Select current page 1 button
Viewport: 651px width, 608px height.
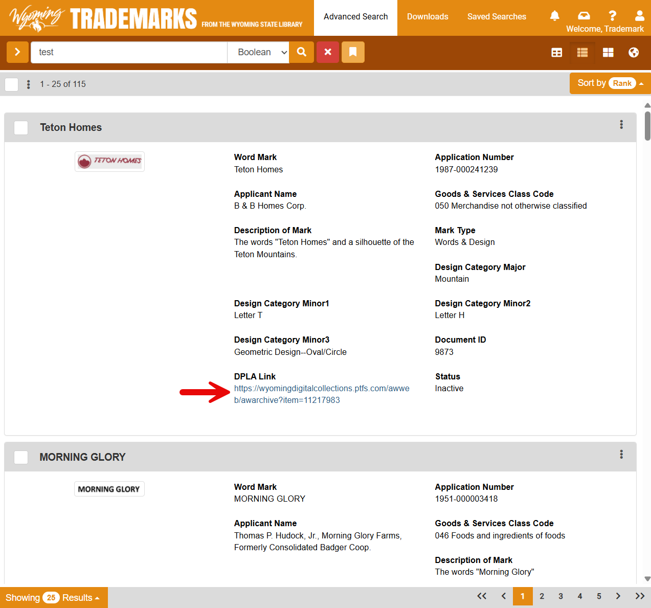[523, 596]
